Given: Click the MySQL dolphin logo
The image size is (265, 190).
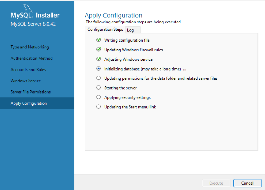Looking at the screenshot, I should point(28,8).
